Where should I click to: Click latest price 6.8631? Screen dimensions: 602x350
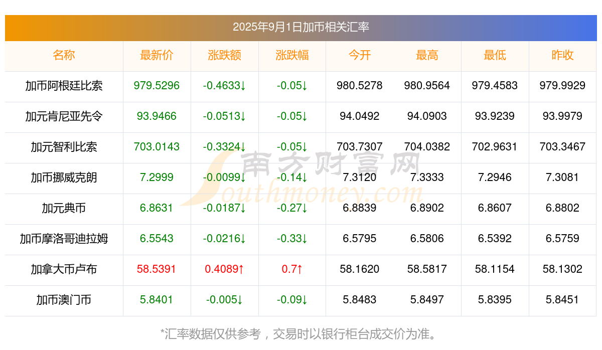pos(157,208)
